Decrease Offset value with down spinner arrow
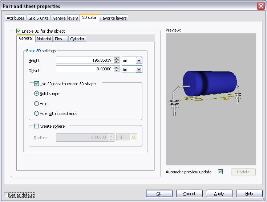The width and height of the screenshot is (267, 202). click(116, 70)
